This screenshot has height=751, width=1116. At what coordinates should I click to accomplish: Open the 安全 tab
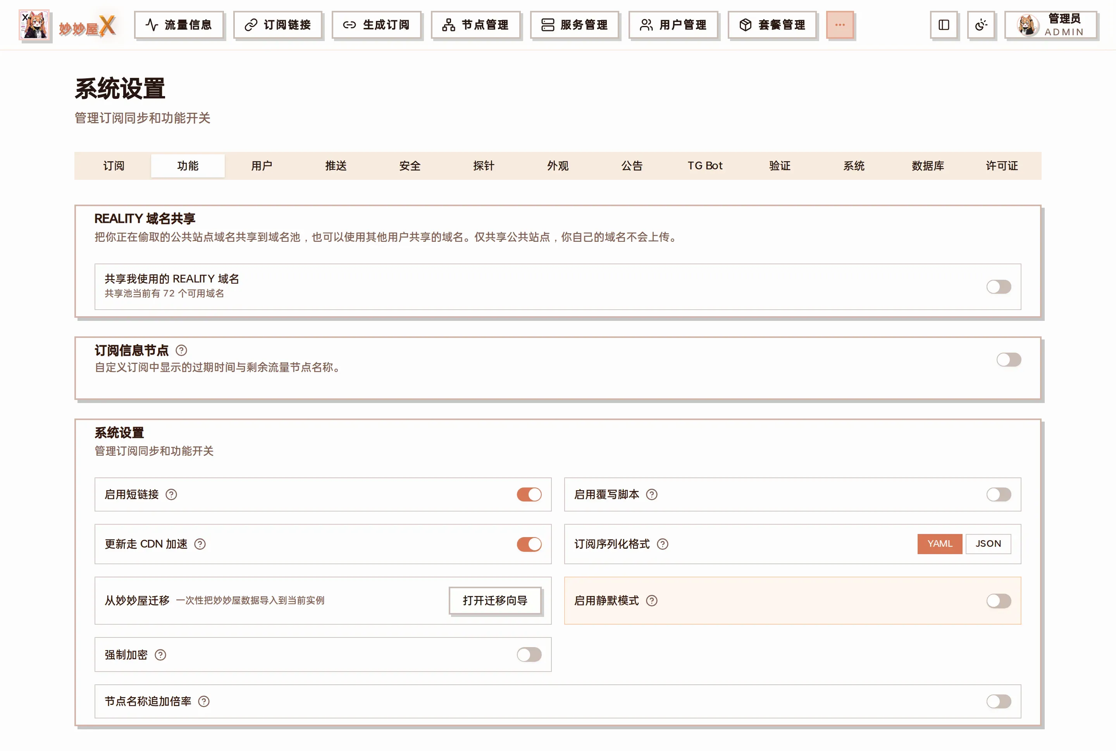point(410,166)
